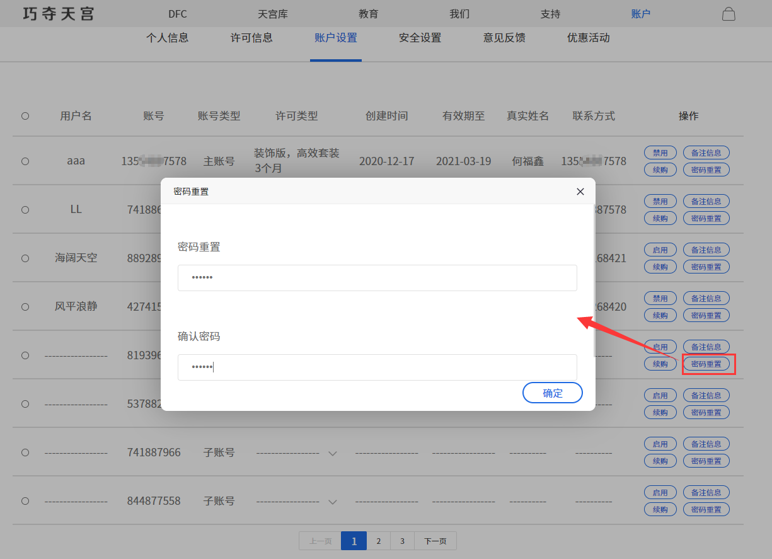This screenshot has height=559, width=772.
Task: Select radio circle for account 844877558
Action: pos(25,501)
